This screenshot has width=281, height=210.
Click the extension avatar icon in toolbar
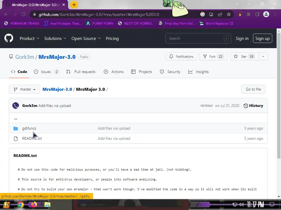[240, 14]
